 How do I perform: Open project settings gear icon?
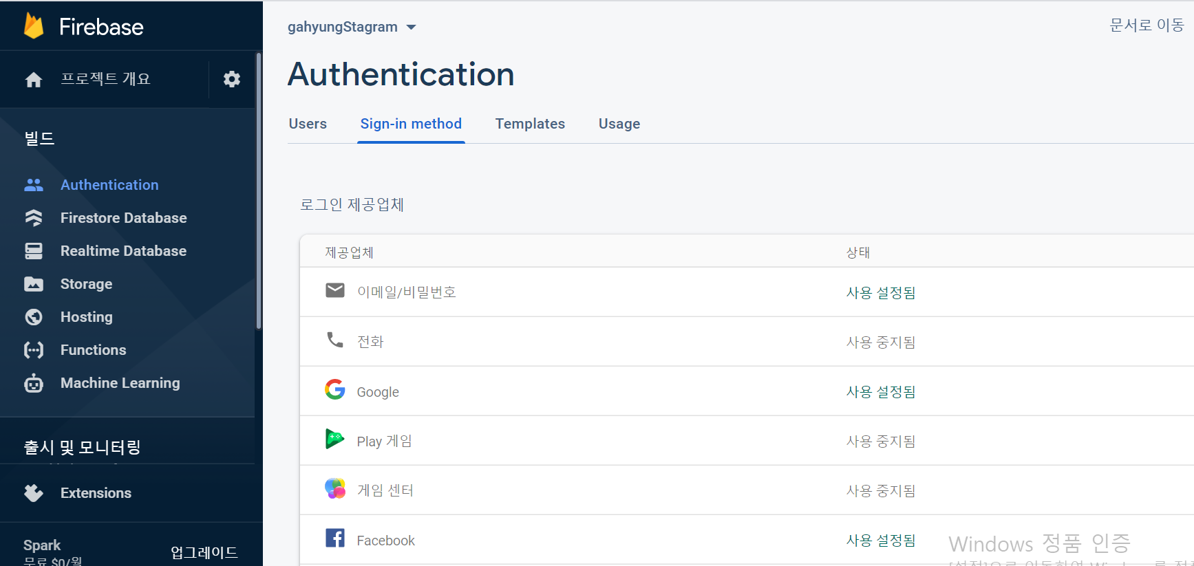pyautogui.click(x=232, y=79)
